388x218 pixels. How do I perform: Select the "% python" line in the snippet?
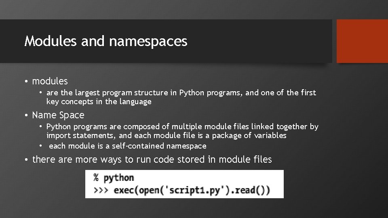coord(114,178)
